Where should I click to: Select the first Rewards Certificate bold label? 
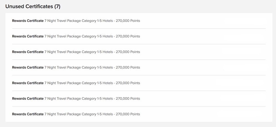(28, 21)
